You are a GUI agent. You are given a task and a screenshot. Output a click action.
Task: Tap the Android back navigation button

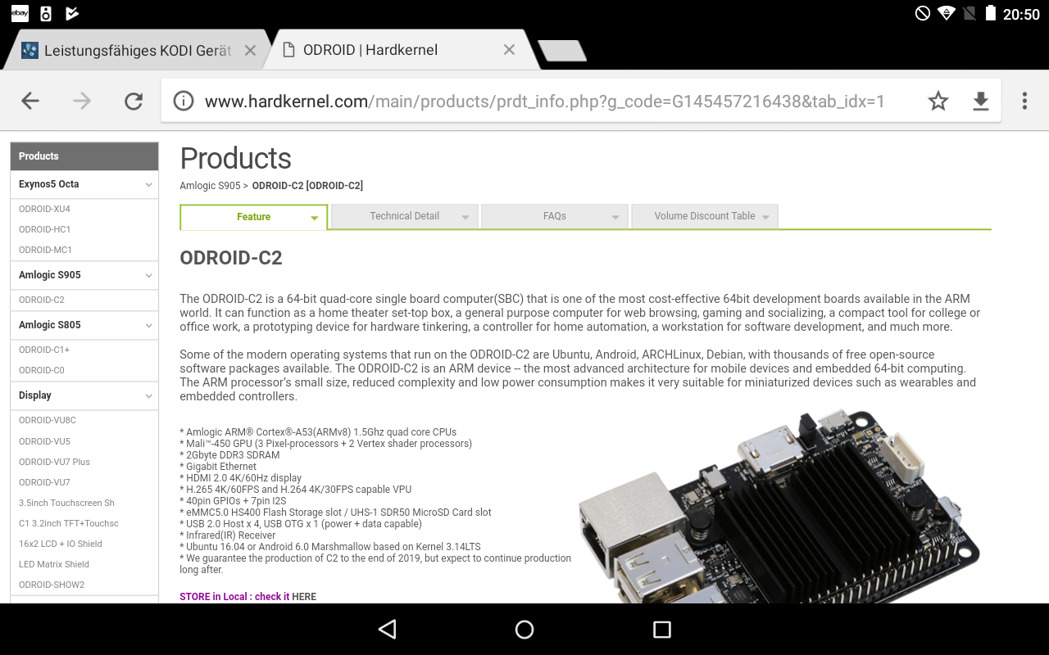(388, 629)
